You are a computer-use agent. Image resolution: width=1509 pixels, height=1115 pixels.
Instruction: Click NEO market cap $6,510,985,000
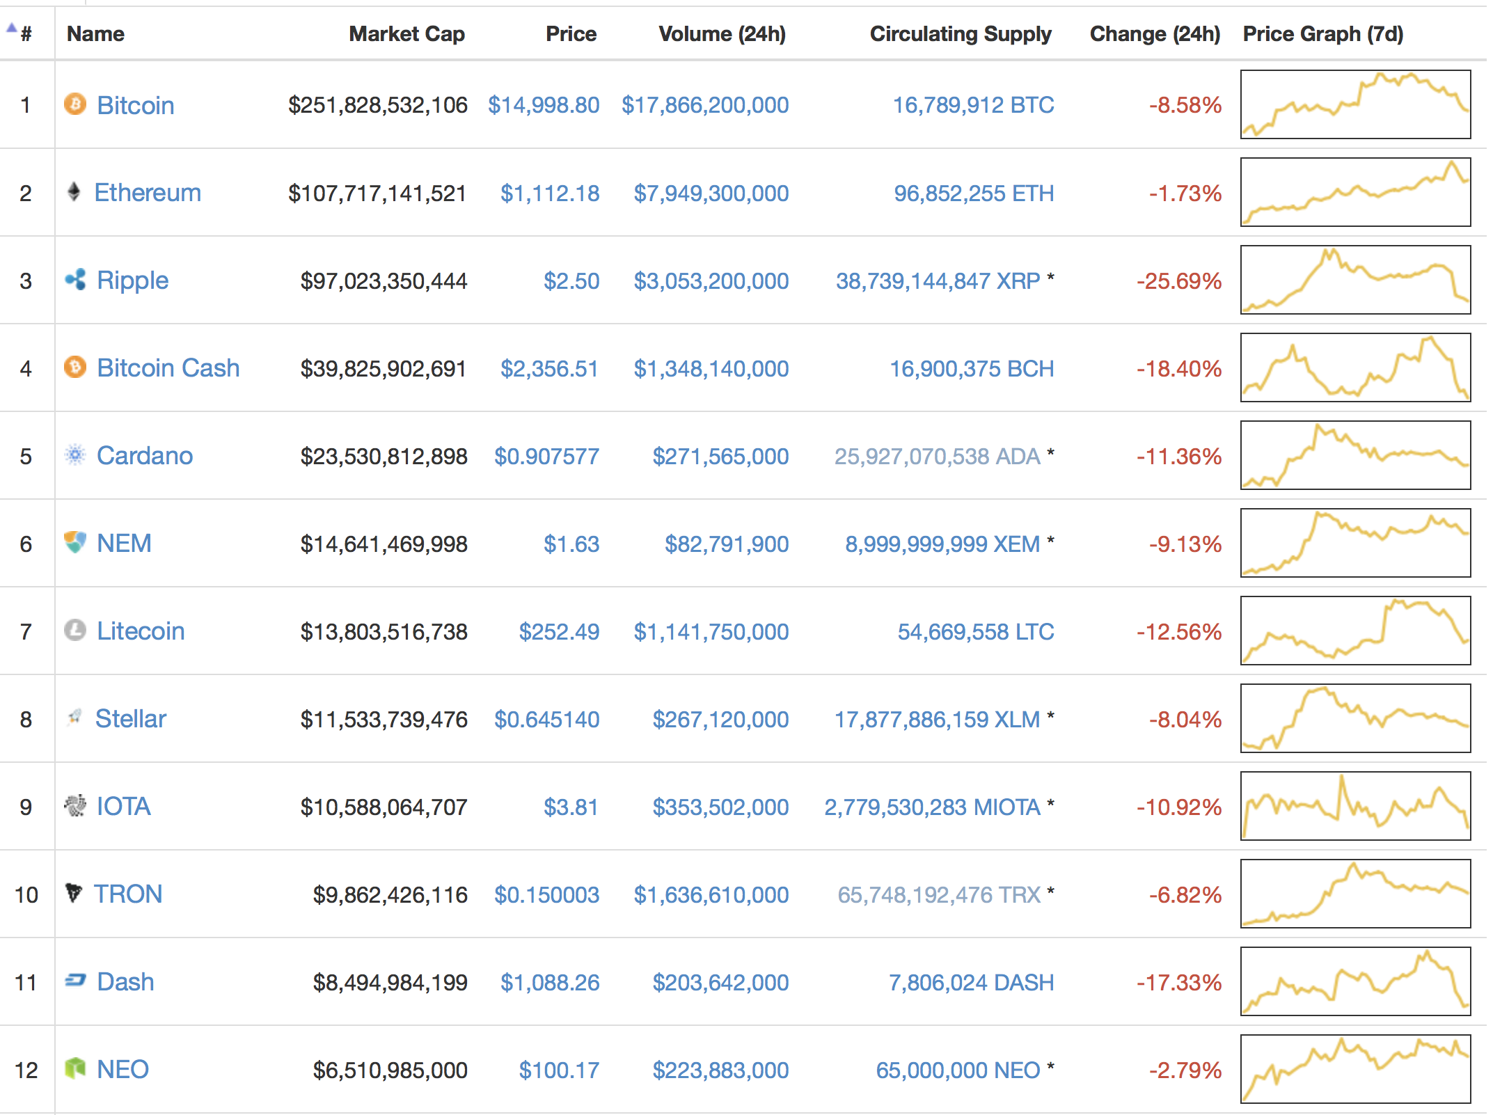(x=390, y=1070)
